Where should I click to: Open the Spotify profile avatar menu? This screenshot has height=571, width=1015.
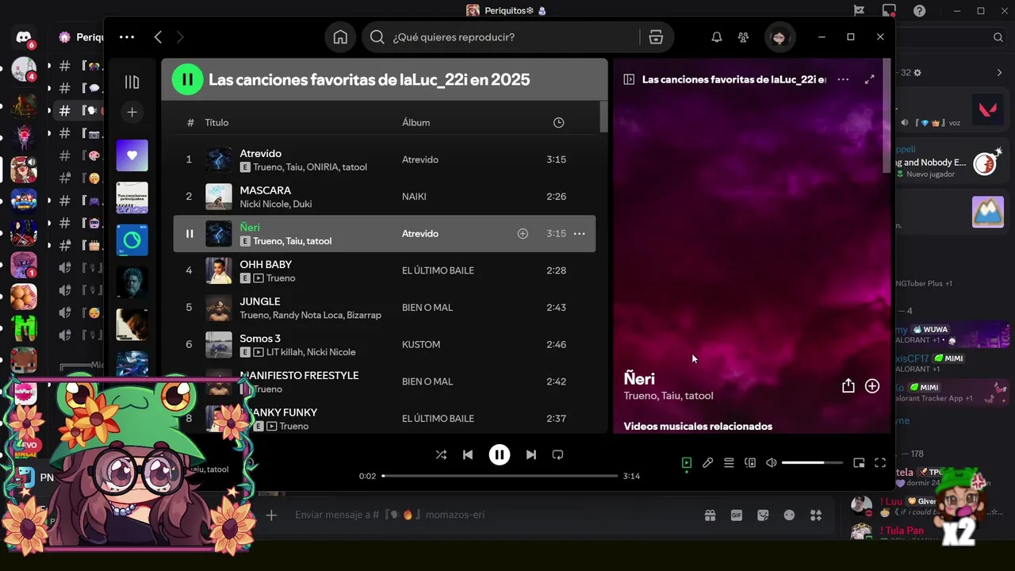(x=779, y=37)
